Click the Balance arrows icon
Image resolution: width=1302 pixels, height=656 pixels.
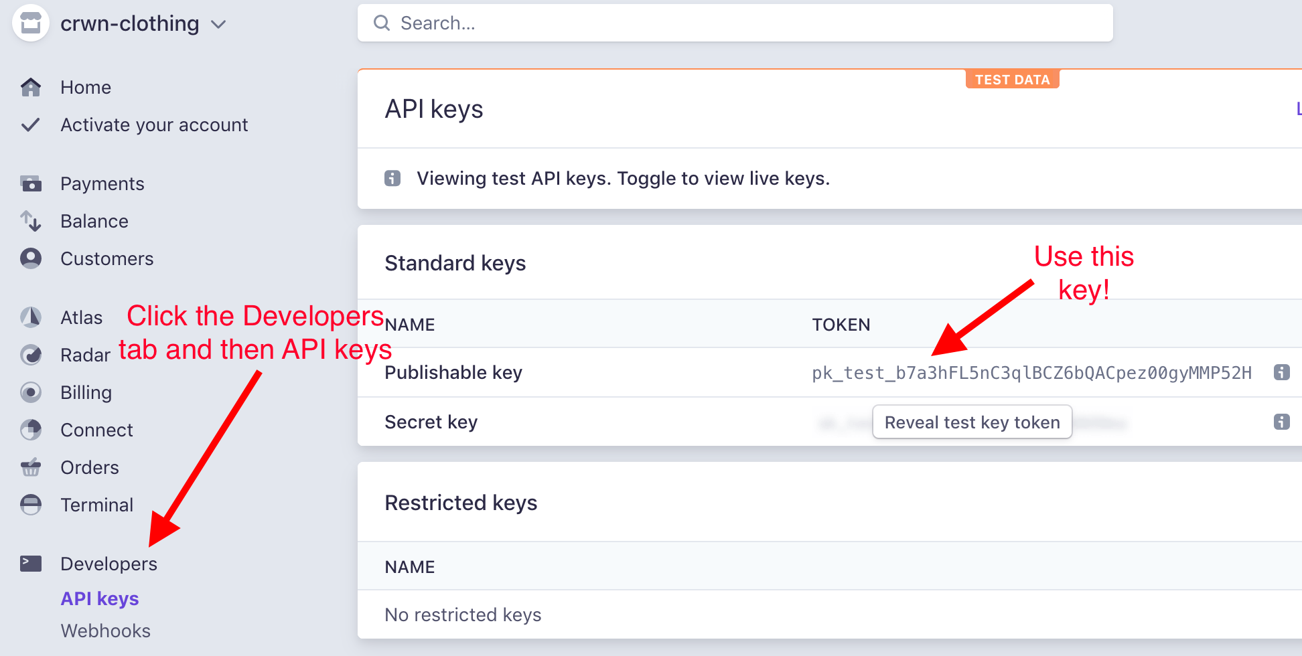[31, 221]
